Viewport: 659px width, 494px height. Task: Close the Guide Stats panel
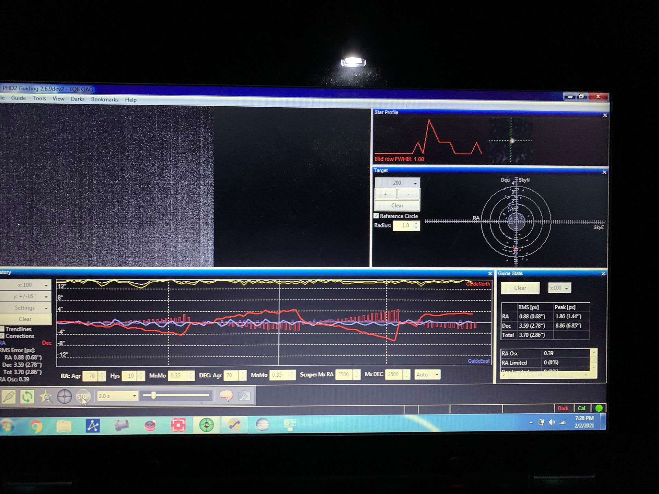coord(603,274)
